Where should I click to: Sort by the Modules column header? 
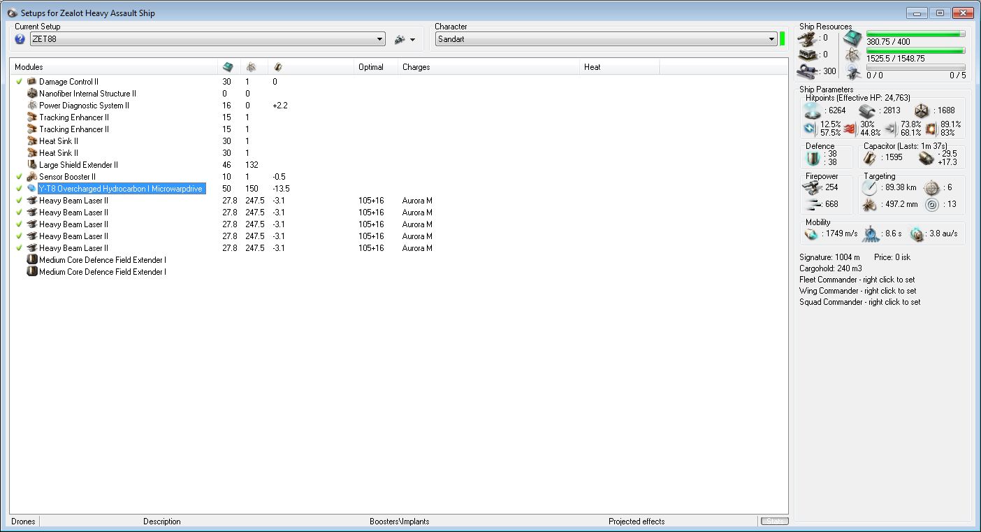point(115,67)
